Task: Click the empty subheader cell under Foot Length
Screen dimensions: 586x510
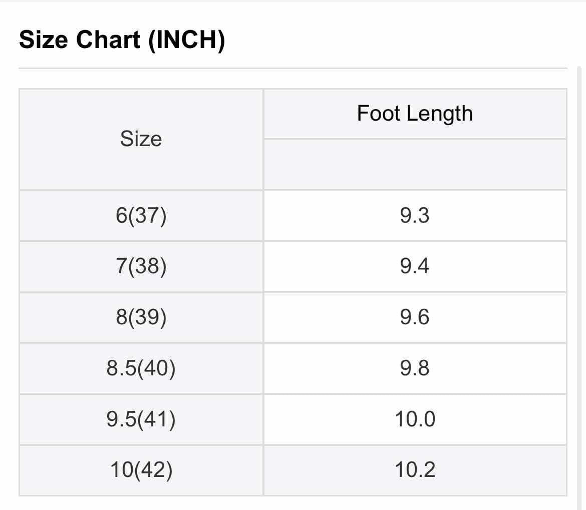Action: [x=415, y=164]
